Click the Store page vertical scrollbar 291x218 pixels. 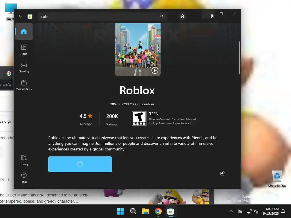tap(239, 58)
